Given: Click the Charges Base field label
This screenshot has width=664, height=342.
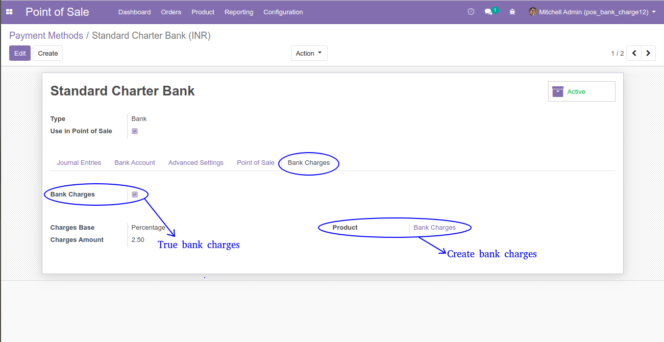Looking at the screenshot, I should (x=72, y=228).
